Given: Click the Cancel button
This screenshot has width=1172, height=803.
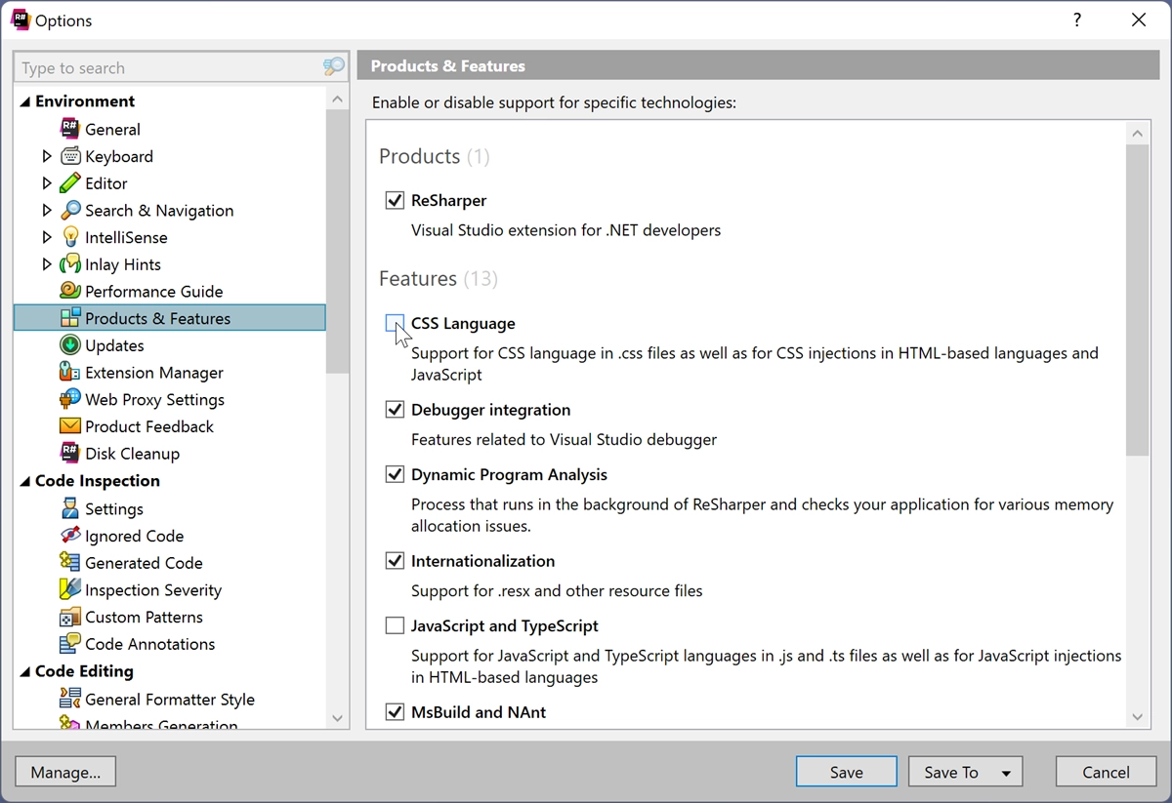Looking at the screenshot, I should point(1107,772).
